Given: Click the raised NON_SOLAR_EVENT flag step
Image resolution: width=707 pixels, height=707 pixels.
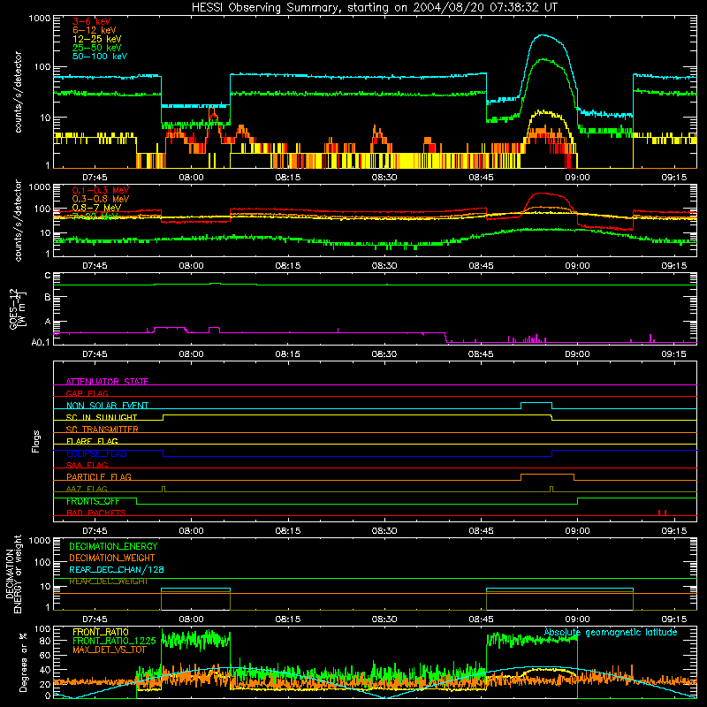Looking at the screenshot, I should (536, 403).
